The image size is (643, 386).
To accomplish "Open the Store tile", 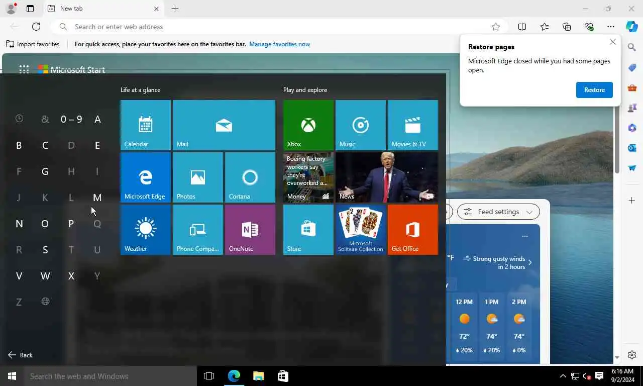I will (308, 230).
